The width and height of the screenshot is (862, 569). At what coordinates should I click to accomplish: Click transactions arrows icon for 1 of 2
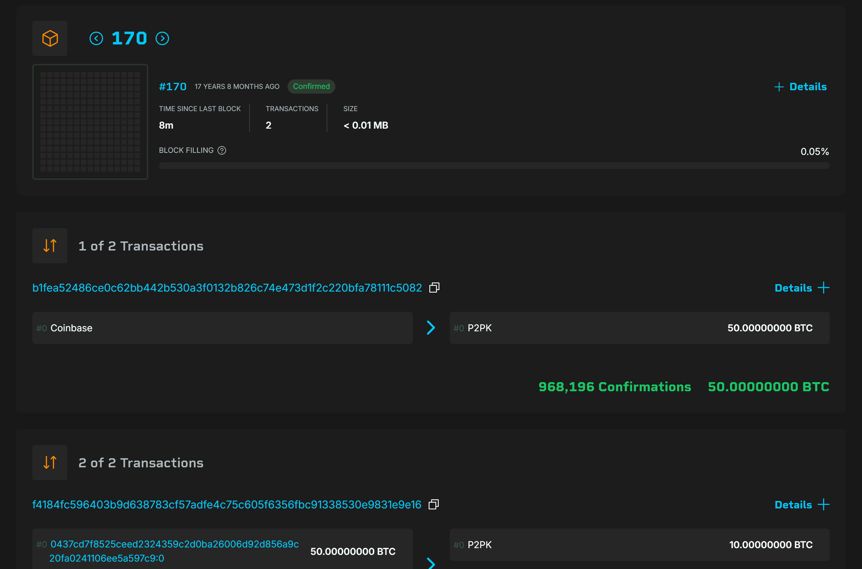[x=50, y=246]
